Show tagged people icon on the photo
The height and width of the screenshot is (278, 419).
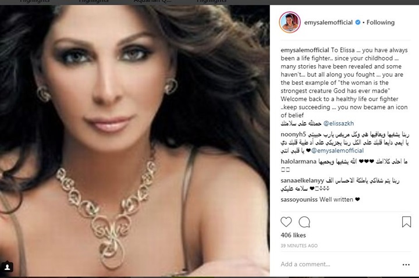pyautogui.click(x=7, y=267)
